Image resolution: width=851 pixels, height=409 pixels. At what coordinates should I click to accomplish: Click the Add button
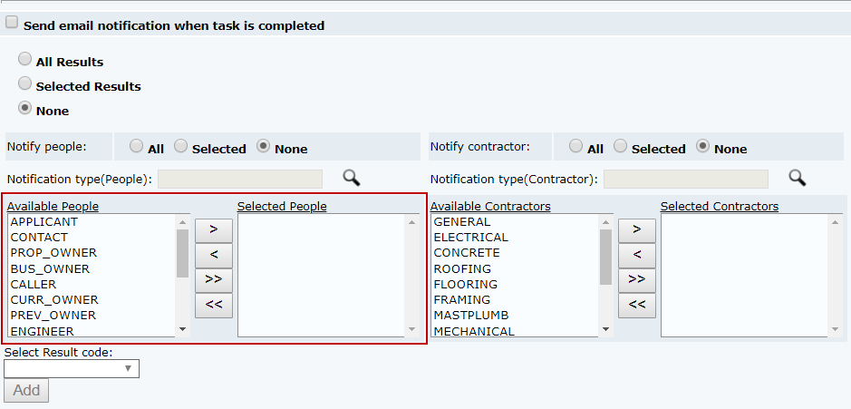26,391
